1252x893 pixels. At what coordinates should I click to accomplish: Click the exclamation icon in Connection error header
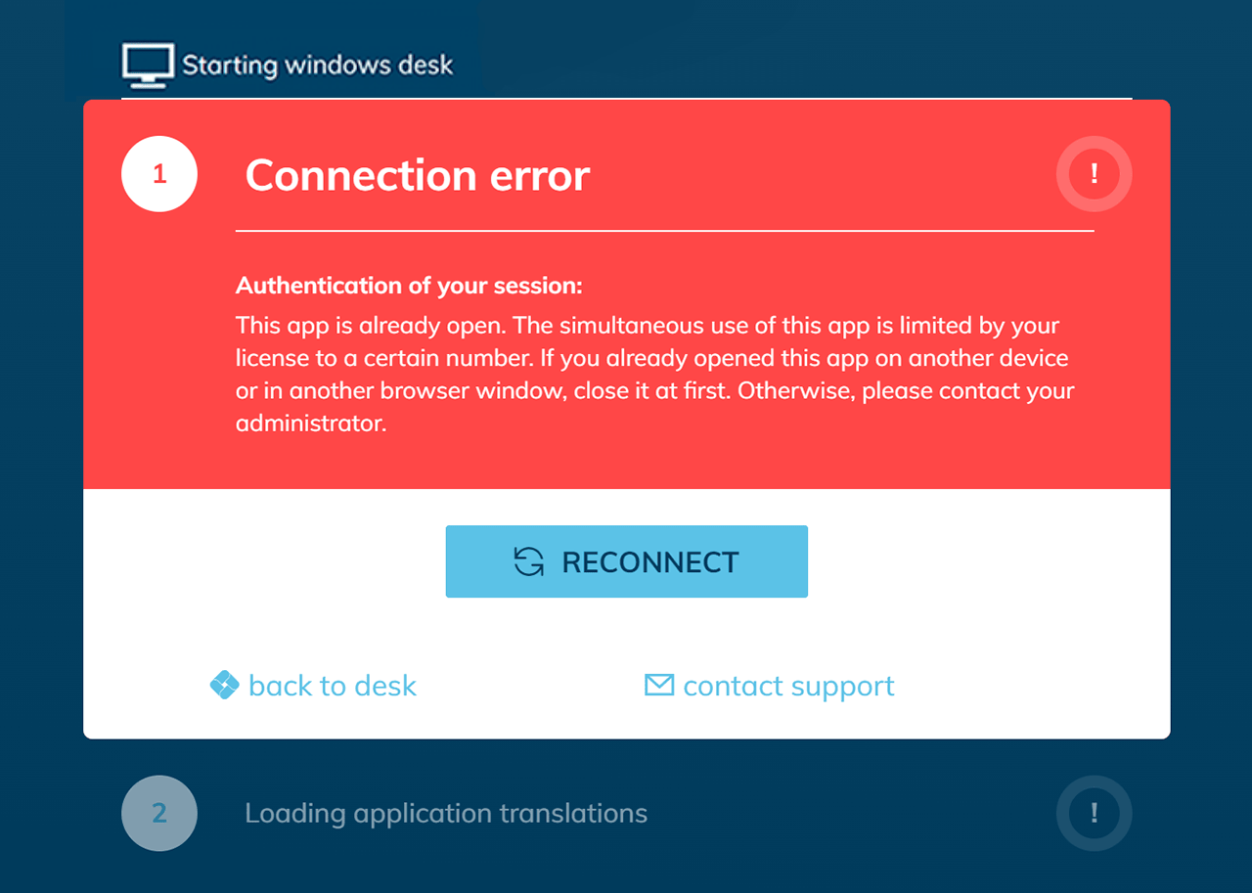(1094, 174)
